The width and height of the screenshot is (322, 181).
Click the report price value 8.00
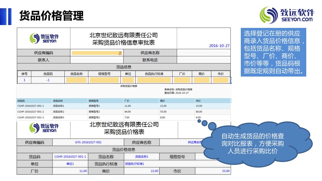(x=163, y=117)
